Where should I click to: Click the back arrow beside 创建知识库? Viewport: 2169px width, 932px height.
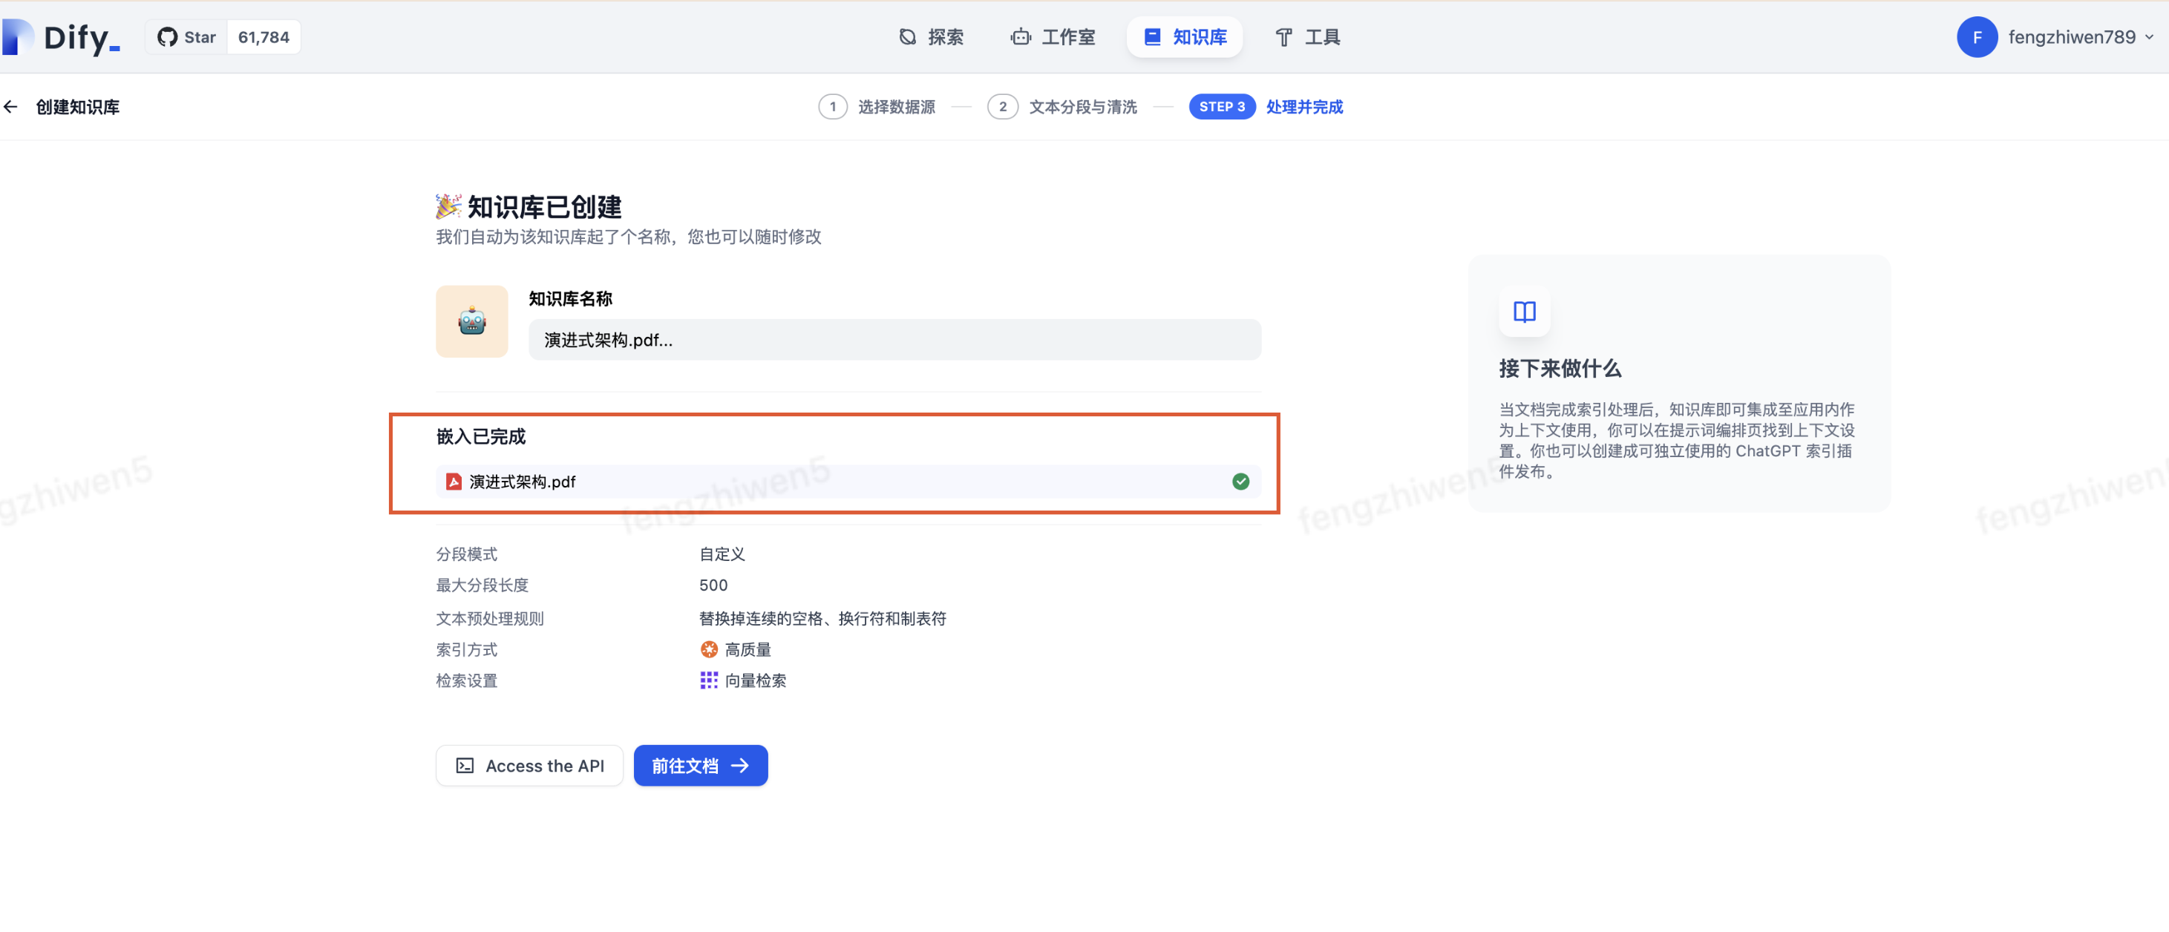click(11, 107)
